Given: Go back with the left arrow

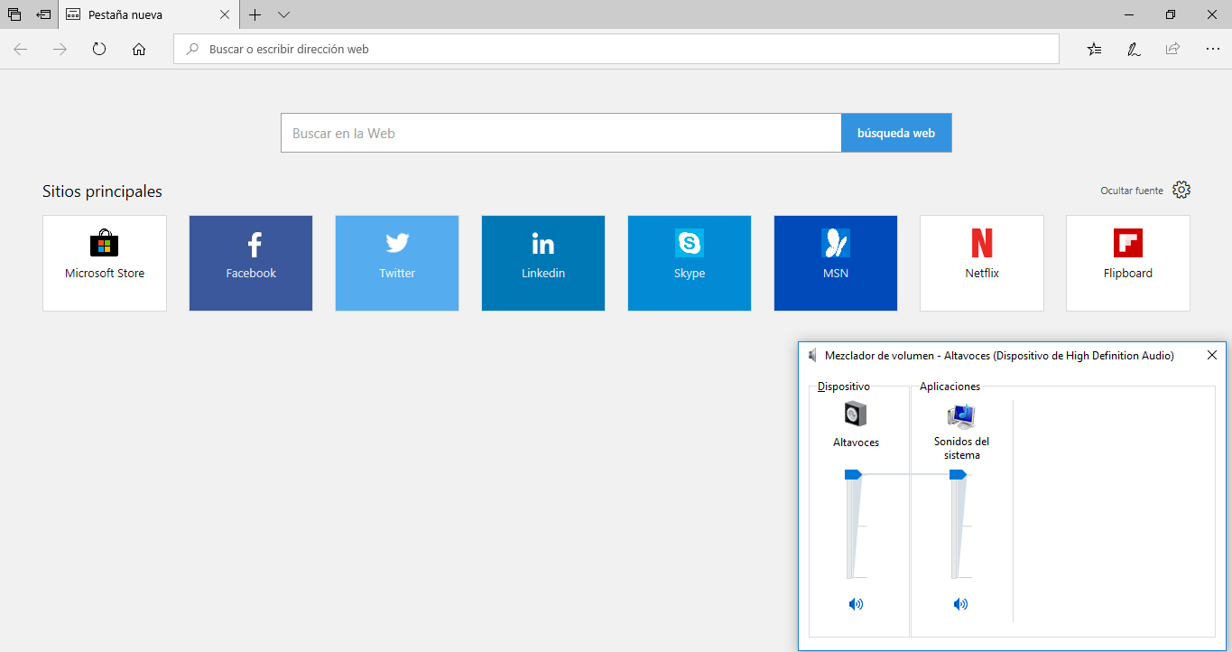Looking at the screenshot, I should (21, 49).
